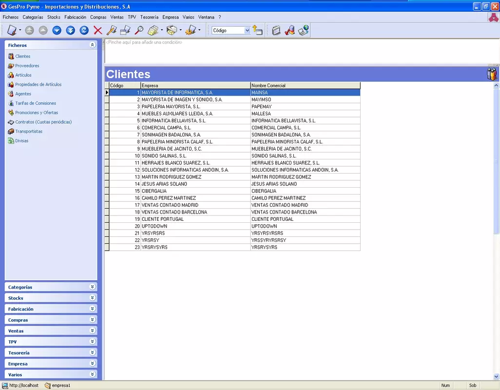Click the pencil-and-table grid edit icon
This screenshot has height=390, width=500.
(x=125, y=30)
